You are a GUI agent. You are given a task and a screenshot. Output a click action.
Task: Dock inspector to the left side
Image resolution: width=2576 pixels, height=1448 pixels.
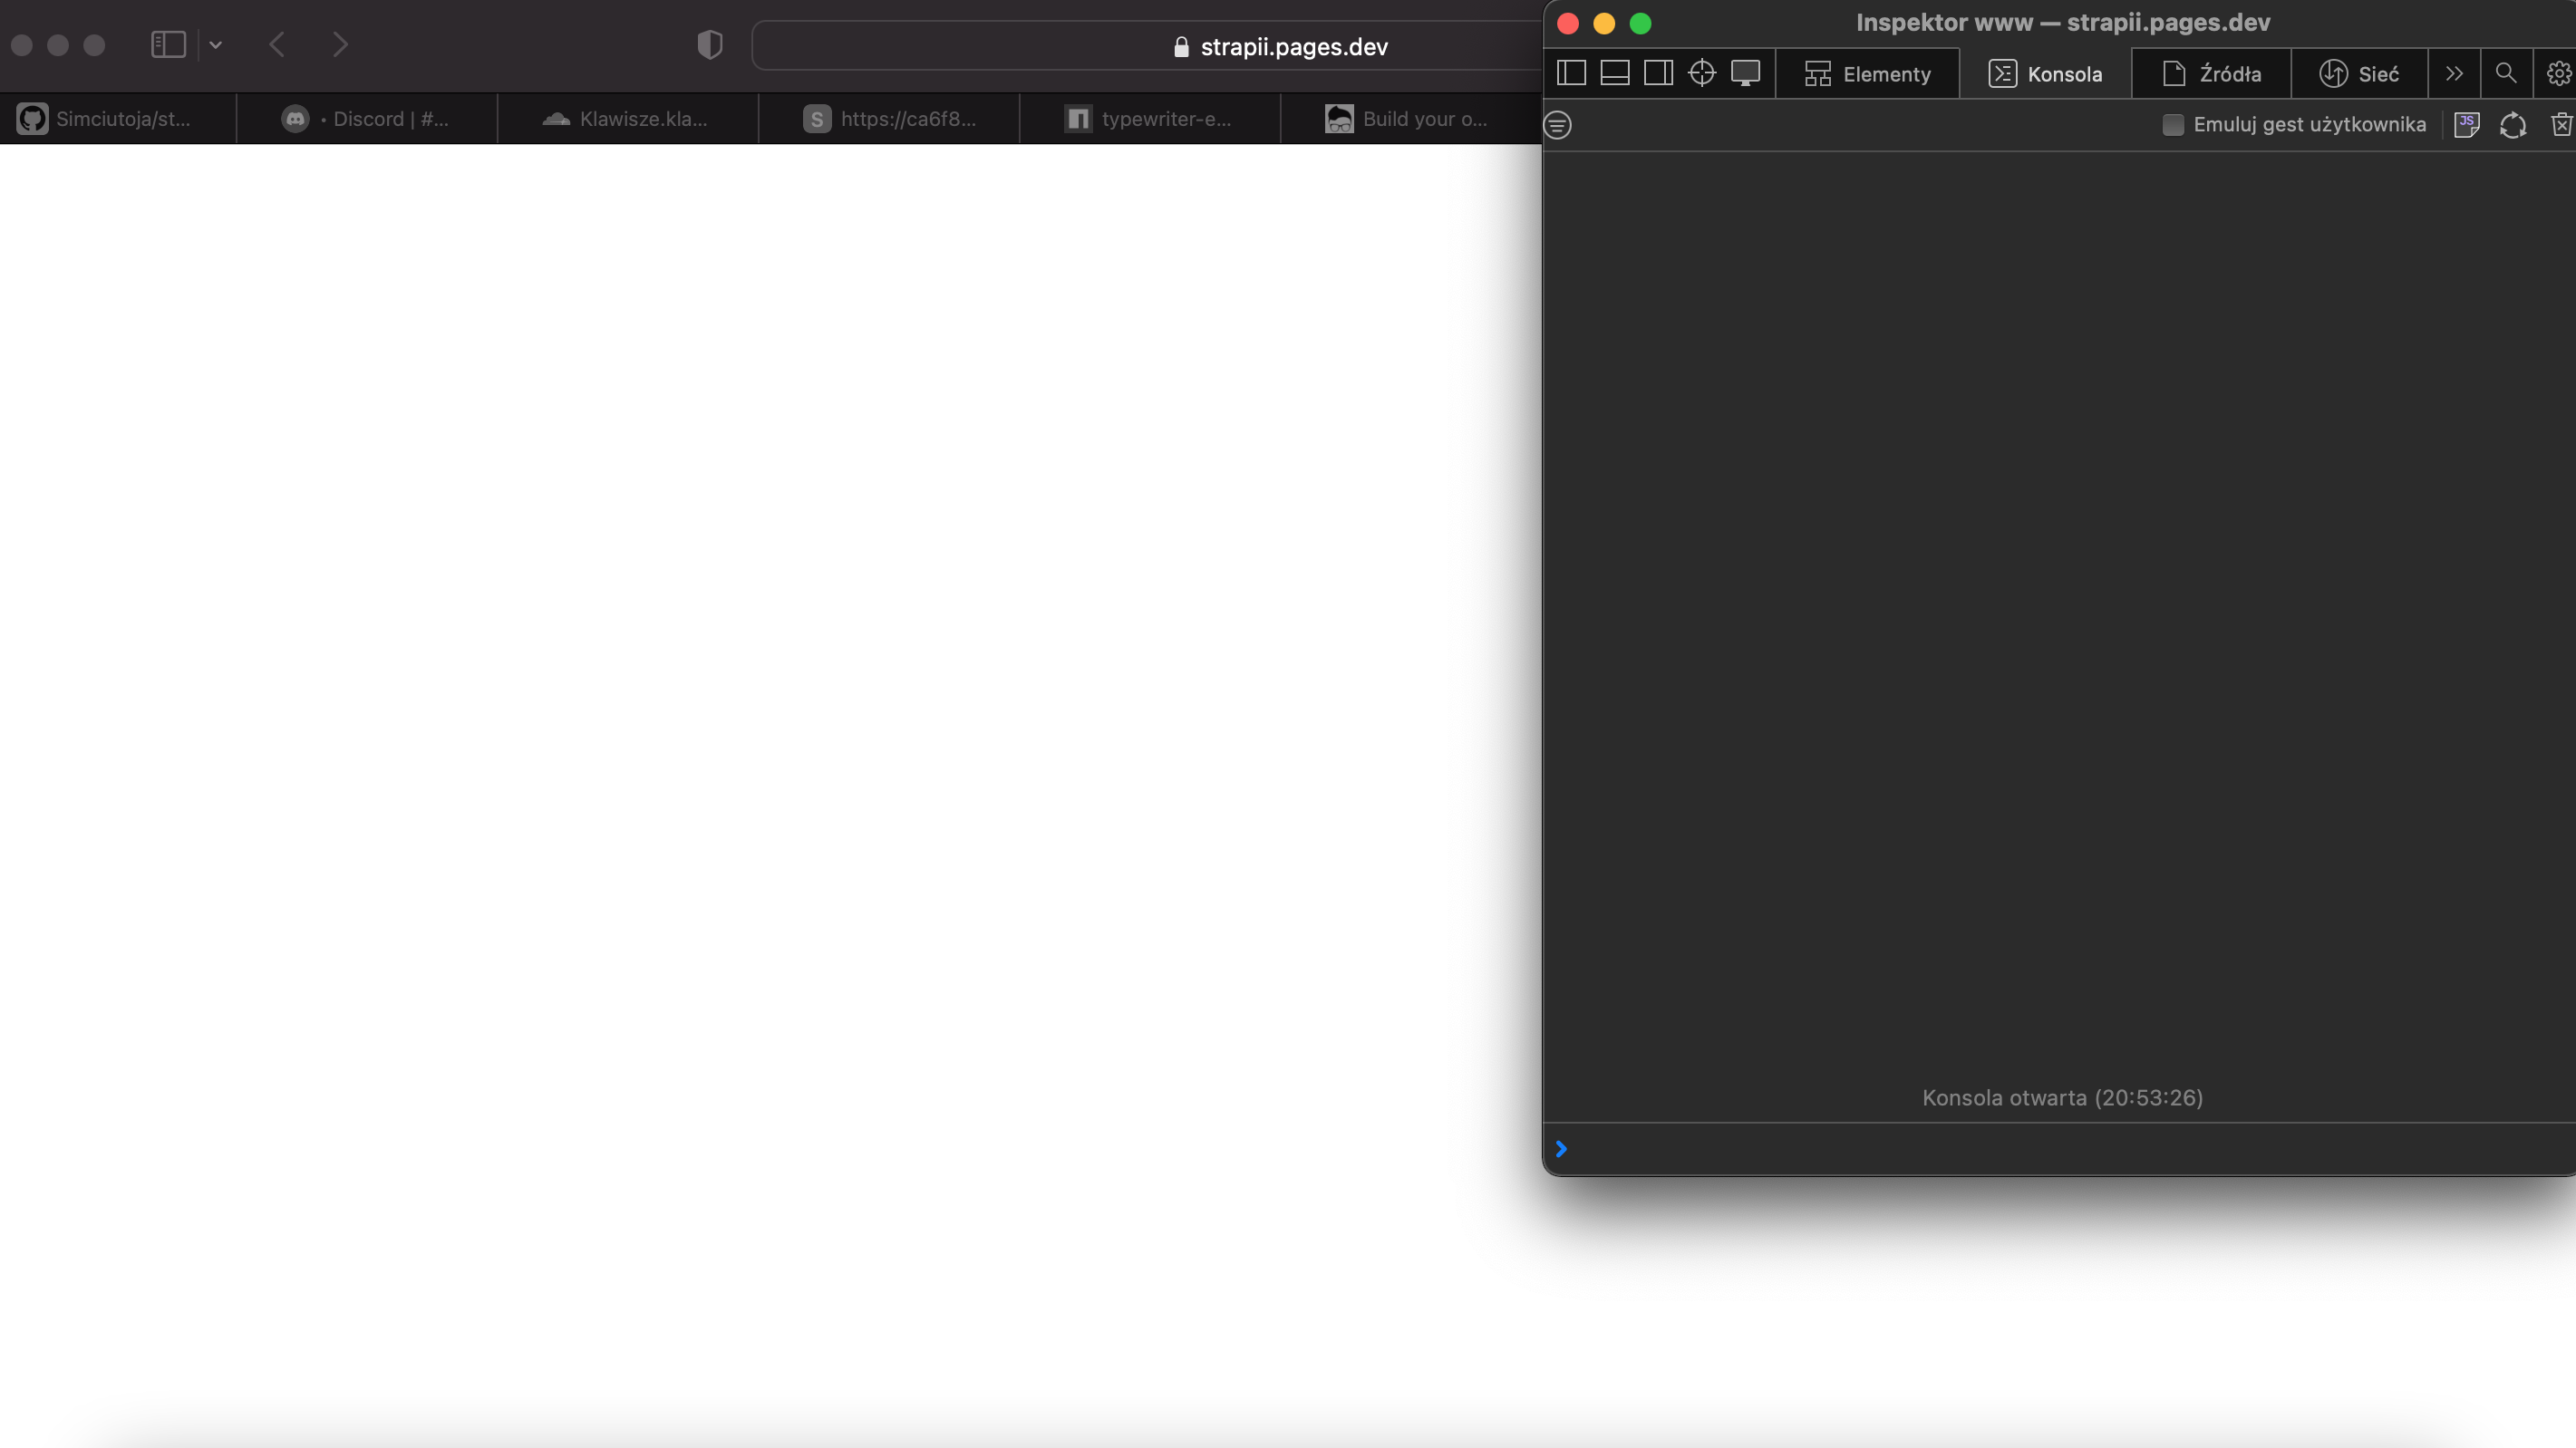click(1571, 73)
